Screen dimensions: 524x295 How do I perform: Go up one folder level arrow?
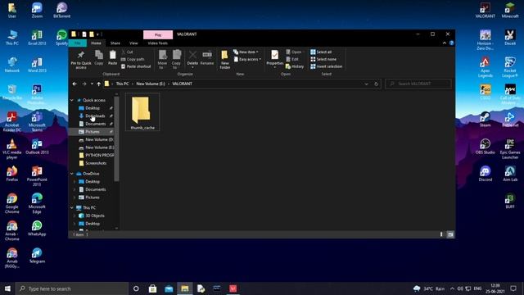(x=98, y=84)
